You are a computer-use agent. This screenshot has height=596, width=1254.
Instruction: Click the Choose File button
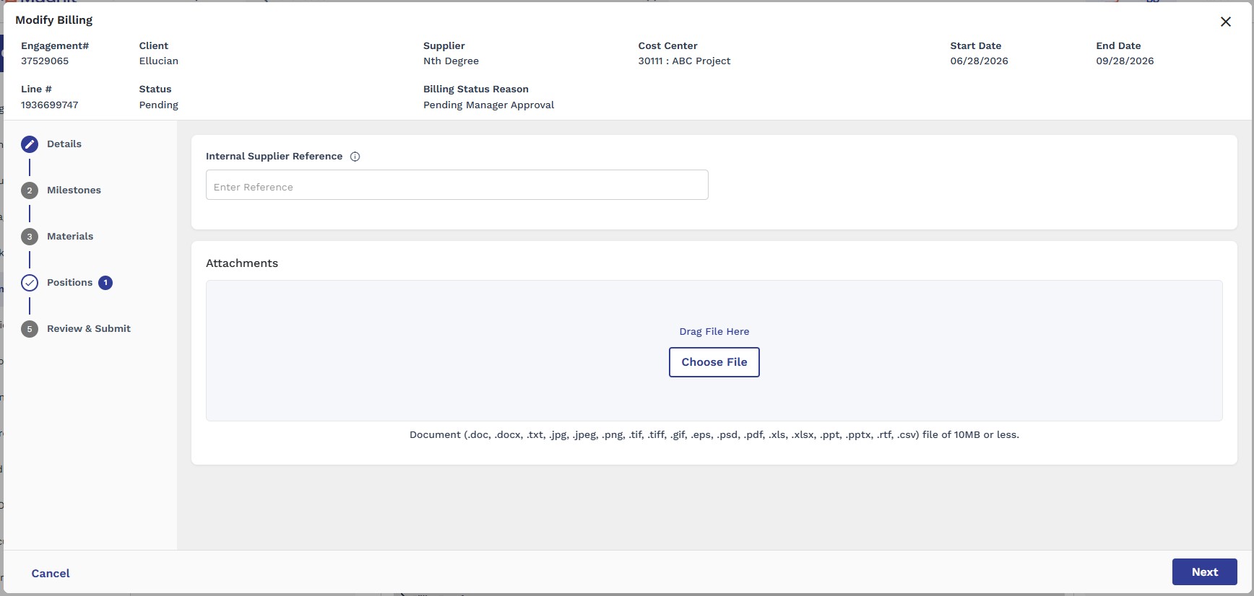click(714, 362)
